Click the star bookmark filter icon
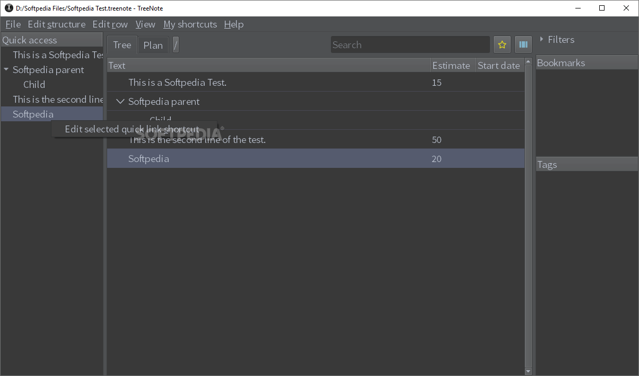639x376 pixels. (x=502, y=45)
